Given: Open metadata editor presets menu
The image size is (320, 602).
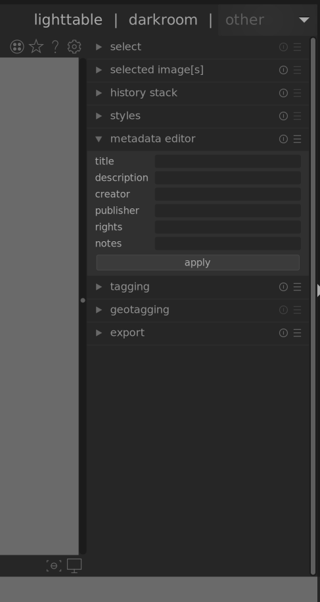Looking at the screenshot, I should pos(298,139).
